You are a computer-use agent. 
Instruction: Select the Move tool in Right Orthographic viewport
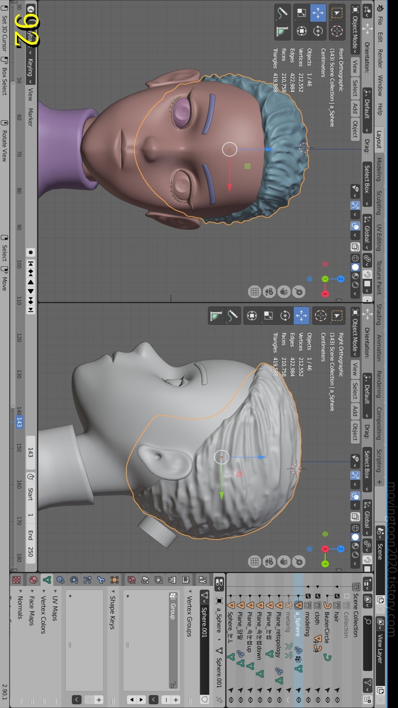coord(301,316)
